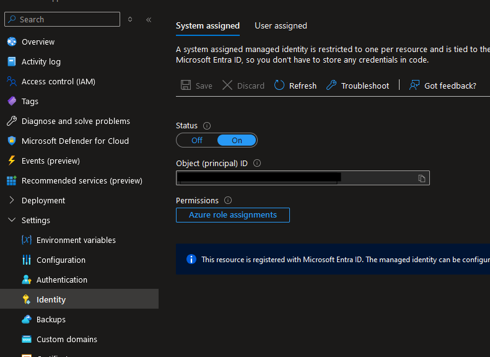Click in the sidebar Search field
This screenshot has height=357, width=490.
click(x=65, y=19)
